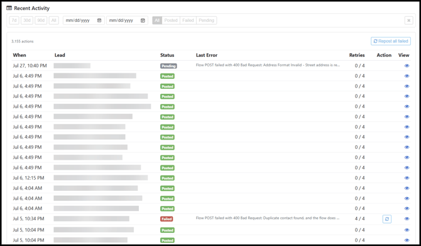421x246 pixels.
Task: Click the 'Jul 5, 10:34 PM' timestamp
Action: pos(28,218)
